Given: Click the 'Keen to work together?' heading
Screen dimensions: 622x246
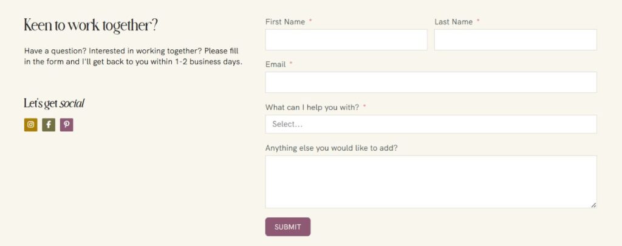Looking at the screenshot, I should pyautogui.click(x=91, y=26).
